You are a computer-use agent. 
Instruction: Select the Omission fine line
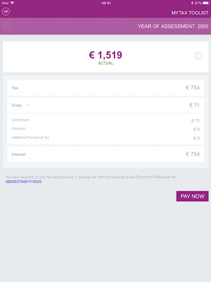point(106,129)
